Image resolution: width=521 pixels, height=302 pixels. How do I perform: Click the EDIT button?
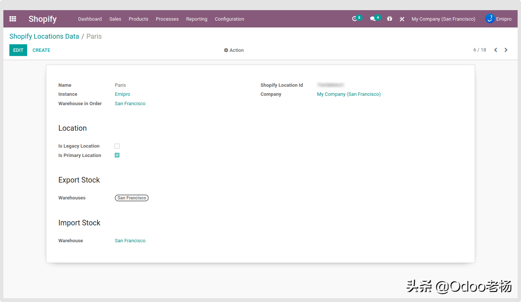pyautogui.click(x=18, y=50)
